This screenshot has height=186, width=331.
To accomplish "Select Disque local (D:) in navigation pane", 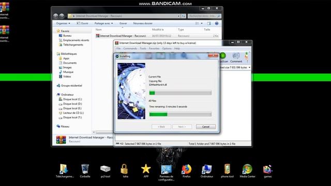I will (72, 104).
